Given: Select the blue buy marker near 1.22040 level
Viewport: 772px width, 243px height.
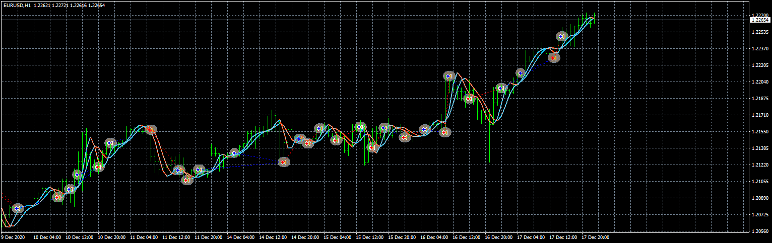Looking at the screenshot, I should coord(501,88).
